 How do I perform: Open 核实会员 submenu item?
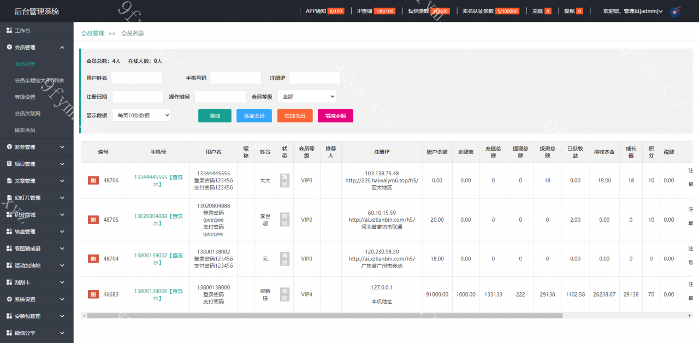(x=25, y=130)
